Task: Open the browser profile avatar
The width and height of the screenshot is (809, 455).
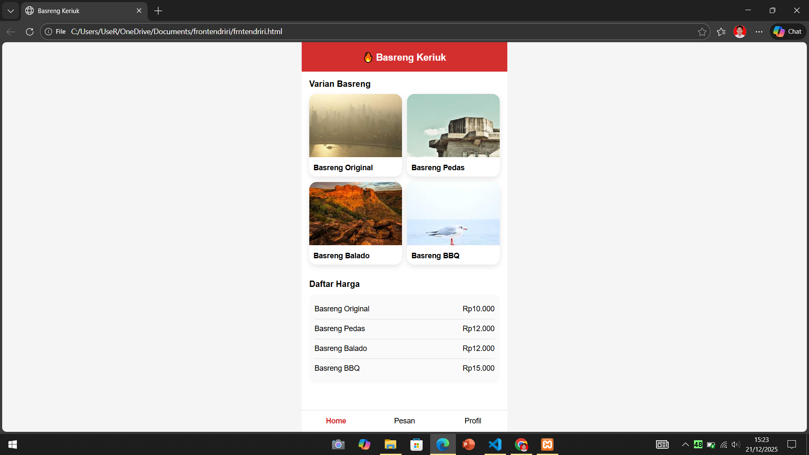Action: pos(739,32)
